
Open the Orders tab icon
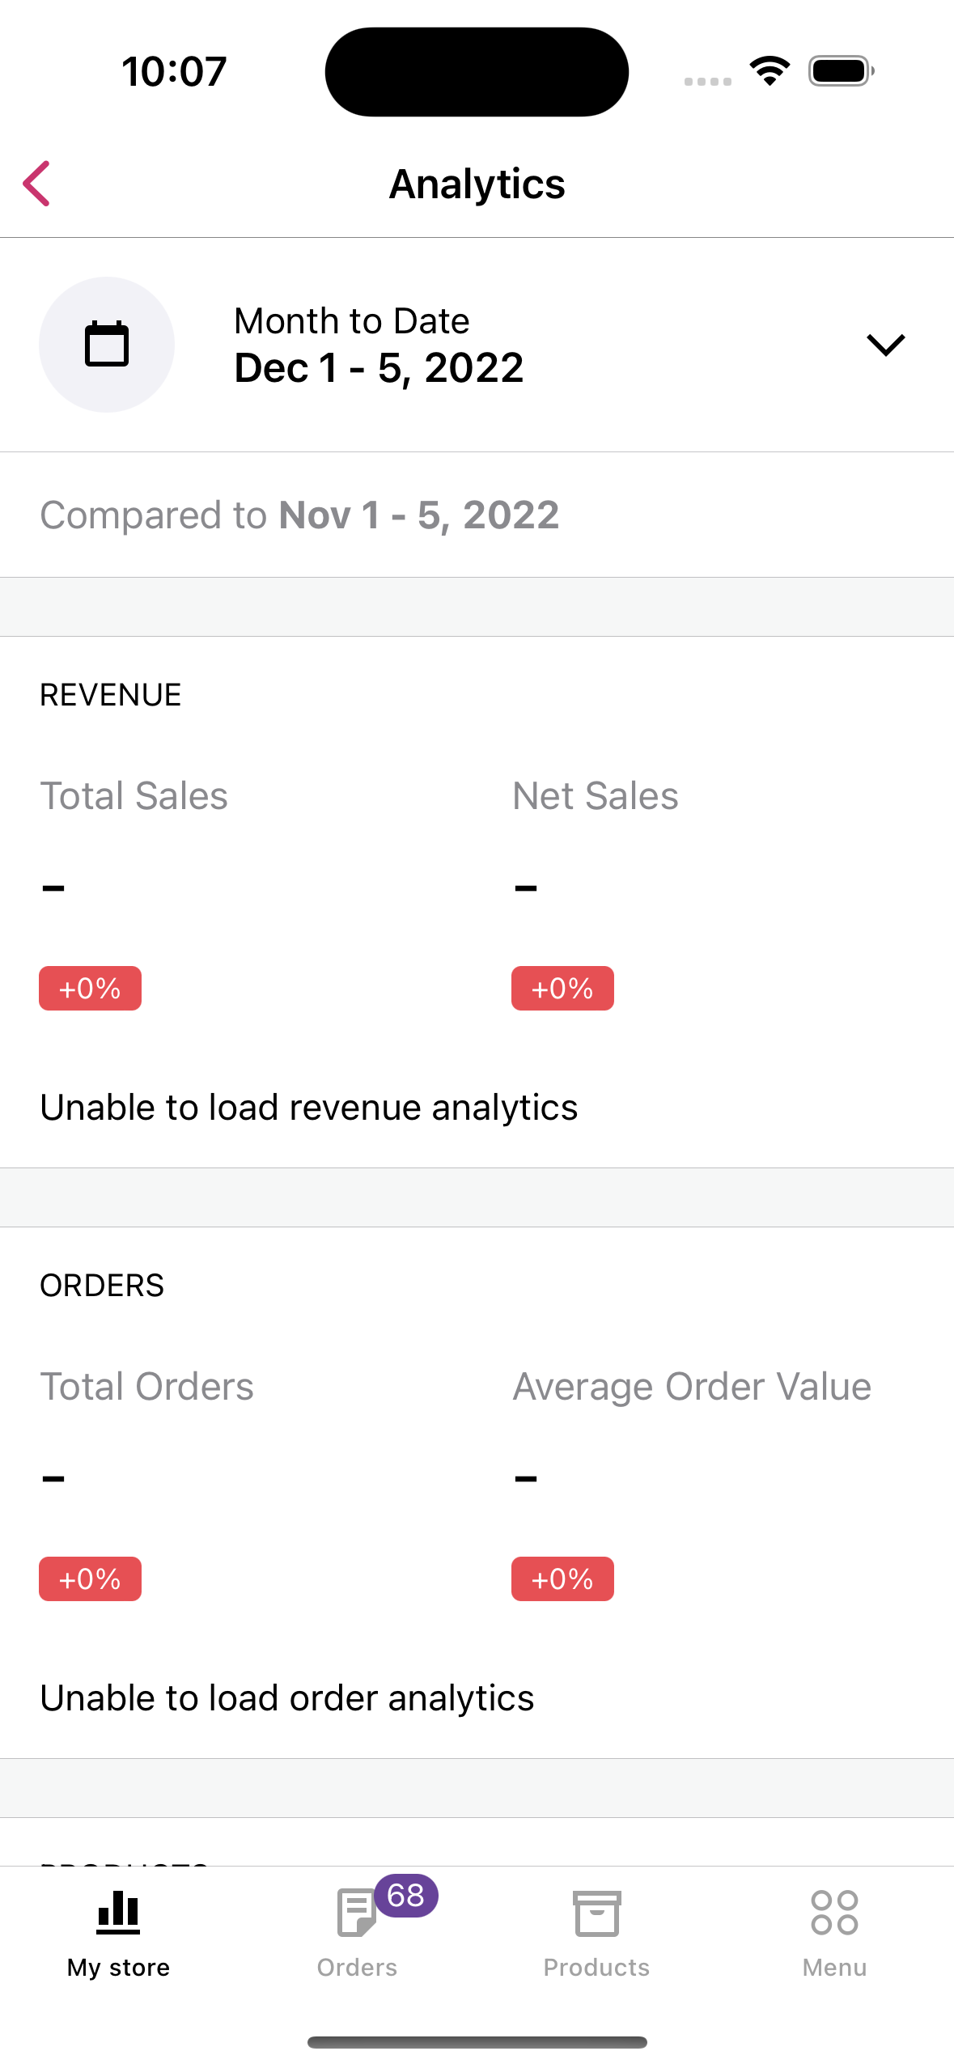pyautogui.click(x=354, y=1914)
